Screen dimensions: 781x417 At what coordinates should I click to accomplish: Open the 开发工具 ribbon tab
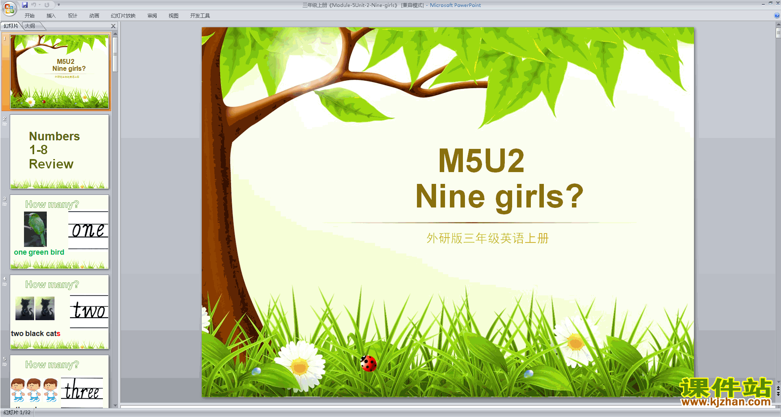click(x=200, y=16)
